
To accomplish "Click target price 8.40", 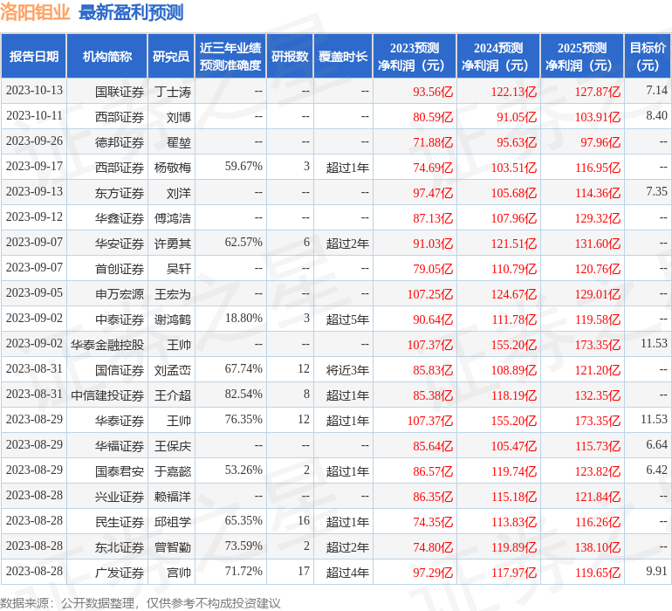I will [656, 116].
